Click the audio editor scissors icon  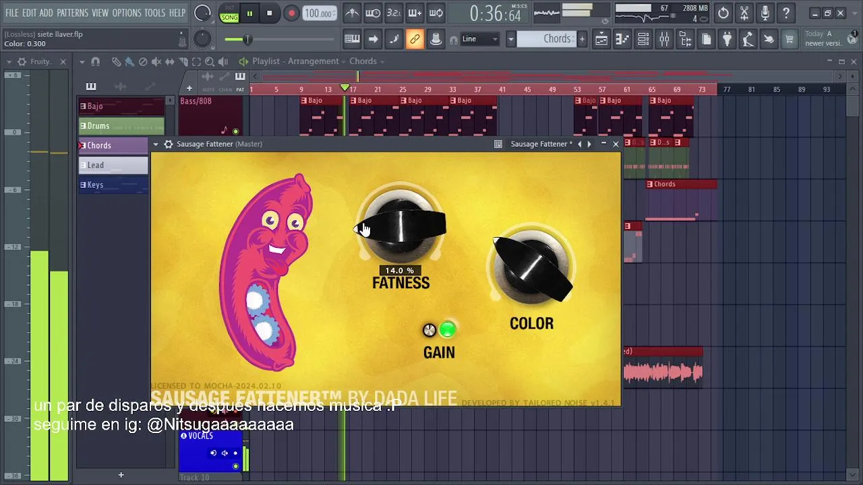pos(744,13)
